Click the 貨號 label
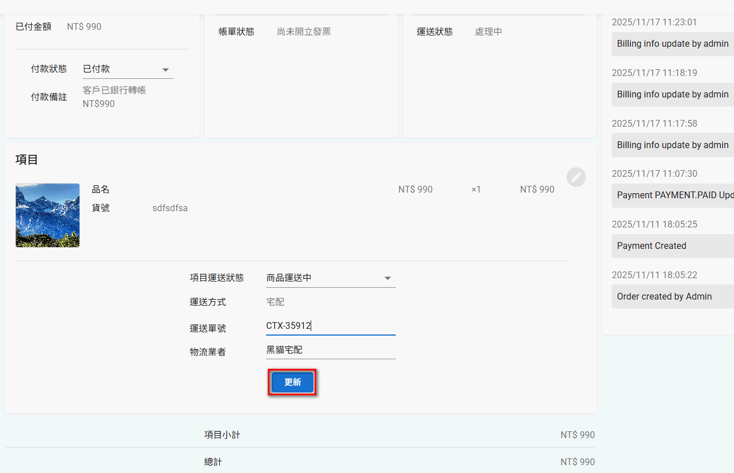The image size is (734, 473). pos(101,208)
